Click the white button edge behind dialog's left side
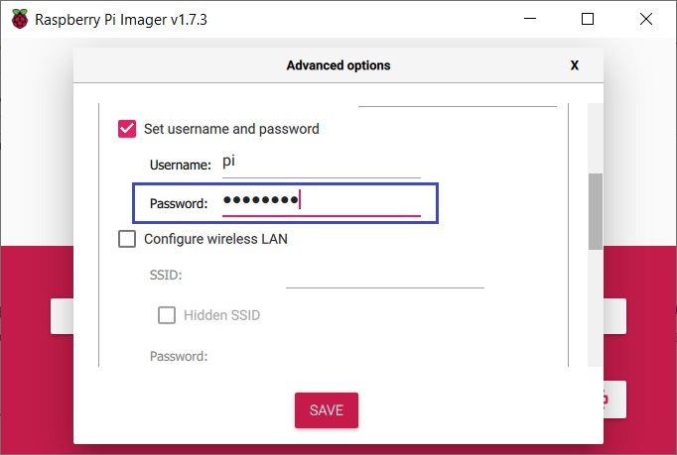The image size is (677, 455). tap(62, 316)
